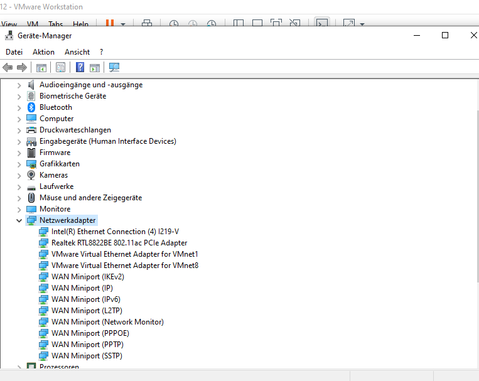The height and width of the screenshot is (381, 479).
Task: Select WAN Miniport (IPv6)
Action: [x=86, y=299]
